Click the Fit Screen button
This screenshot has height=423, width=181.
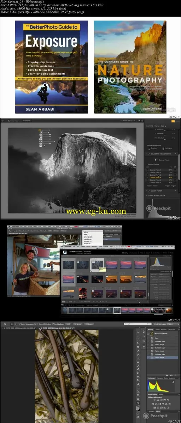[x=77, y=324]
